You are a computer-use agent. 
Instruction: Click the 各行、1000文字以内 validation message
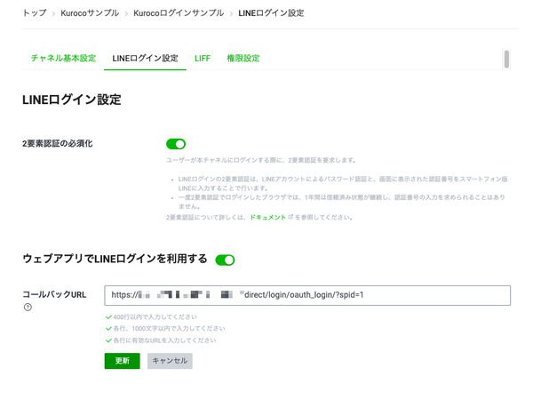169,329
